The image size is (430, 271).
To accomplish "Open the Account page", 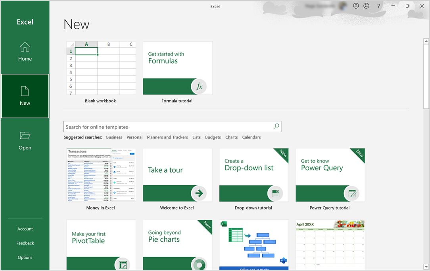I will pyautogui.click(x=25, y=229).
